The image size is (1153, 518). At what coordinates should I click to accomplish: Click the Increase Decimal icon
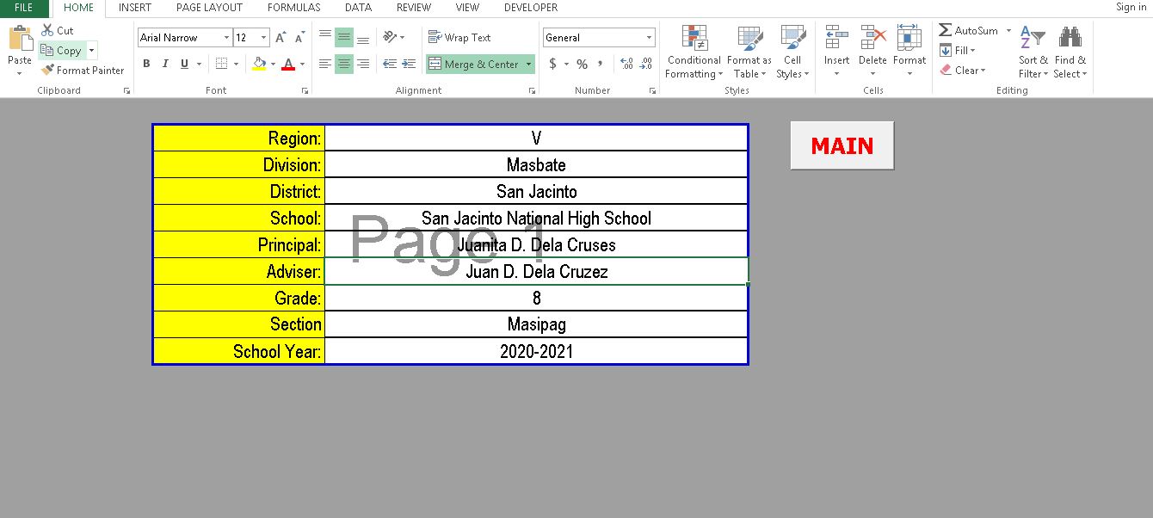pyautogui.click(x=626, y=63)
